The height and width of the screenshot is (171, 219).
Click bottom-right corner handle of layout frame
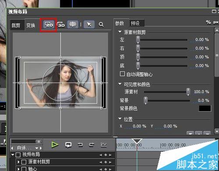(102, 108)
